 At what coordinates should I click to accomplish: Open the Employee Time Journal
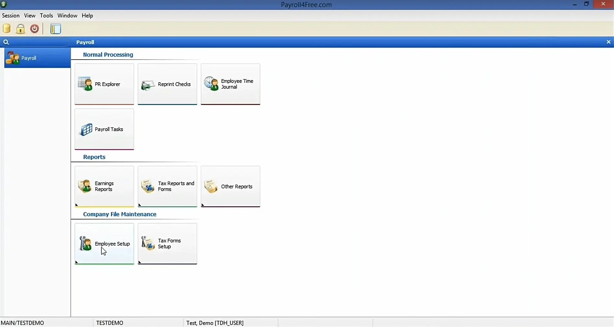point(230,84)
